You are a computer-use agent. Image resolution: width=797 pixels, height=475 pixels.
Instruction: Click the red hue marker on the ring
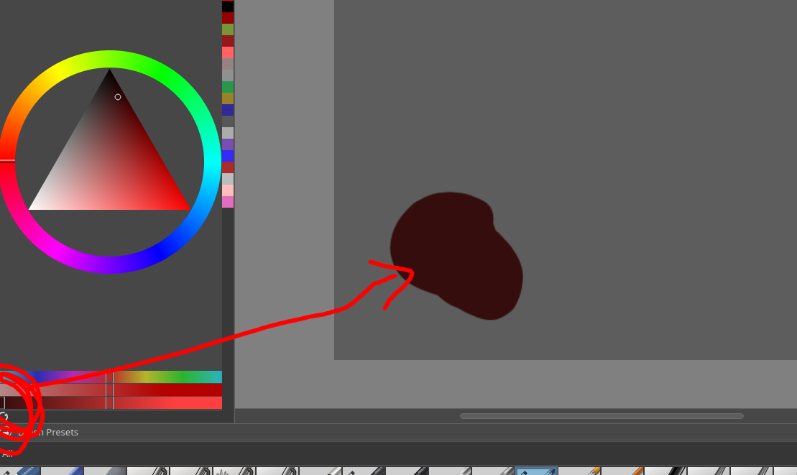(7, 160)
